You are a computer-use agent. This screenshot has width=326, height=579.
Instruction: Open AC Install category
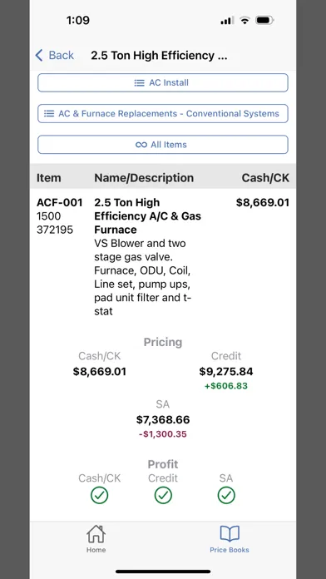[163, 82]
